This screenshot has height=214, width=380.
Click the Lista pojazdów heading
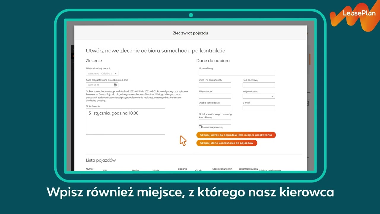pyautogui.click(x=101, y=160)
